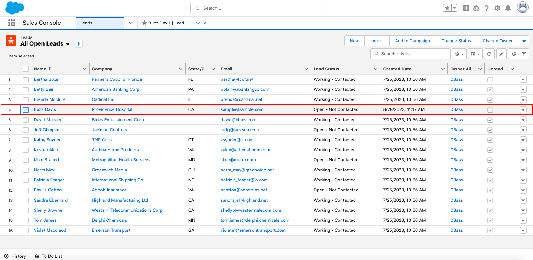Focus the Search this list field
The width and height of the screenshot is (533, 260).
click(x=410, y=54)
